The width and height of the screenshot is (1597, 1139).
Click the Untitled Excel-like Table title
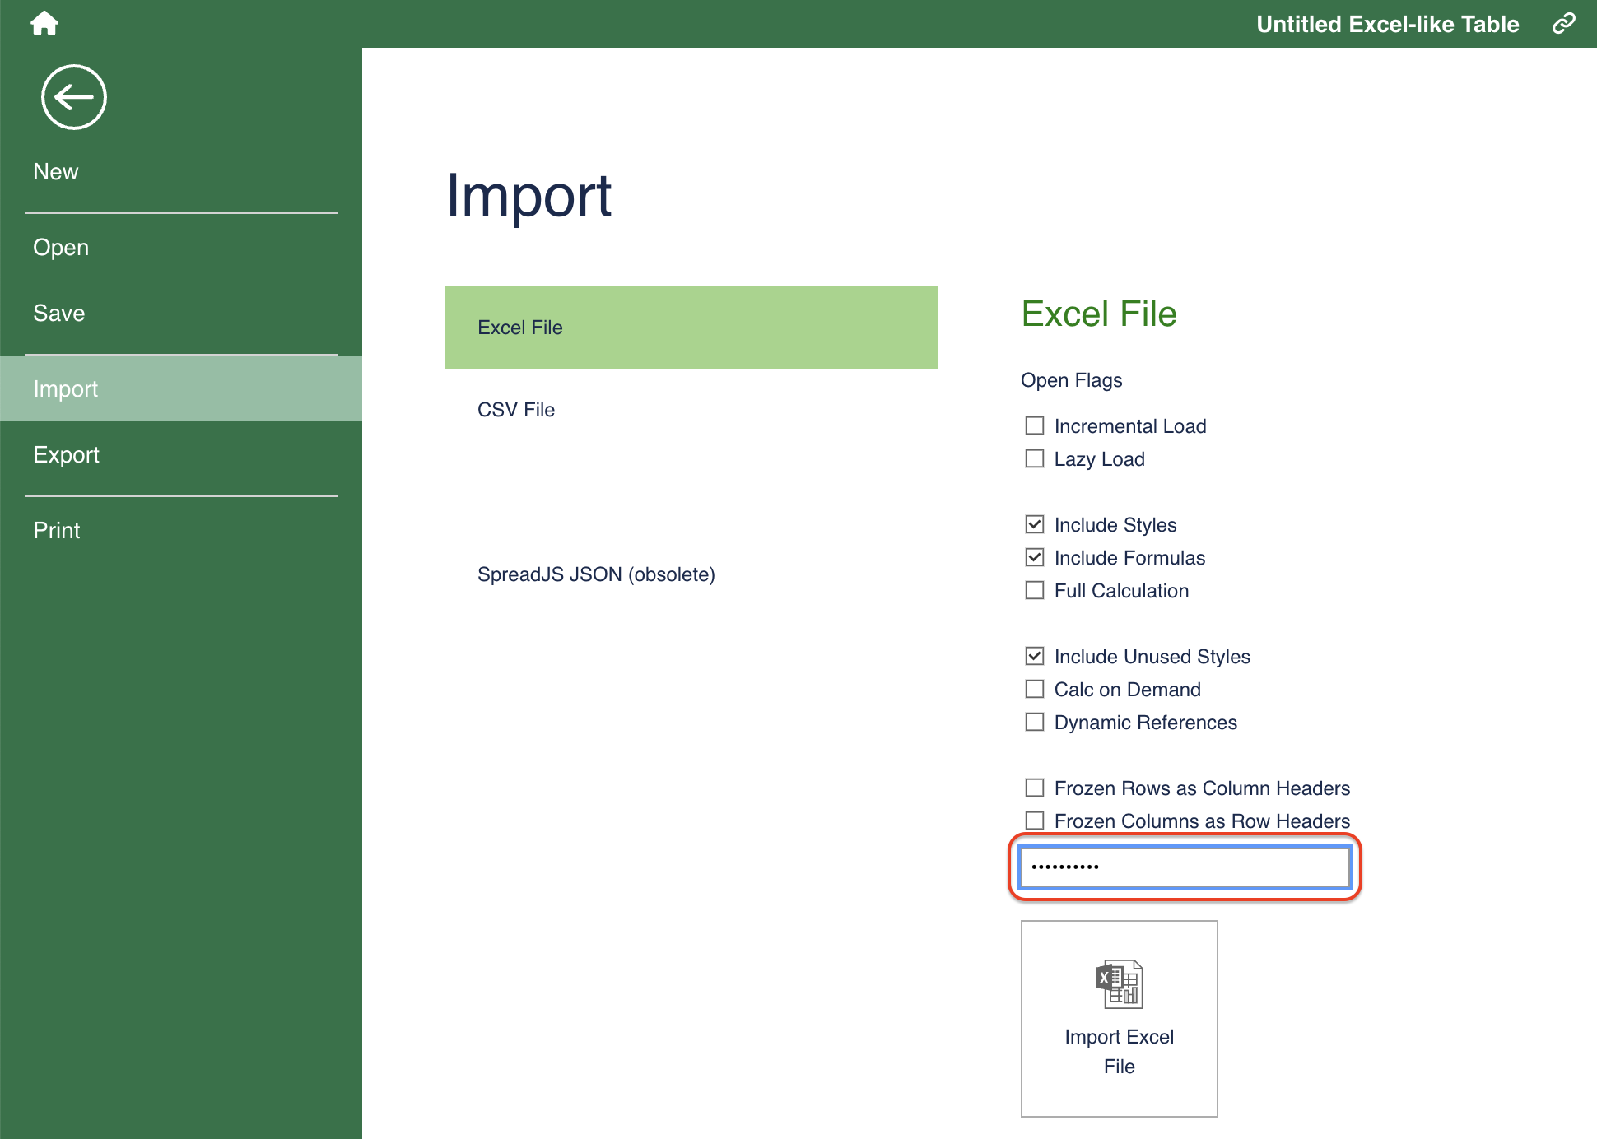(1387, 24)
